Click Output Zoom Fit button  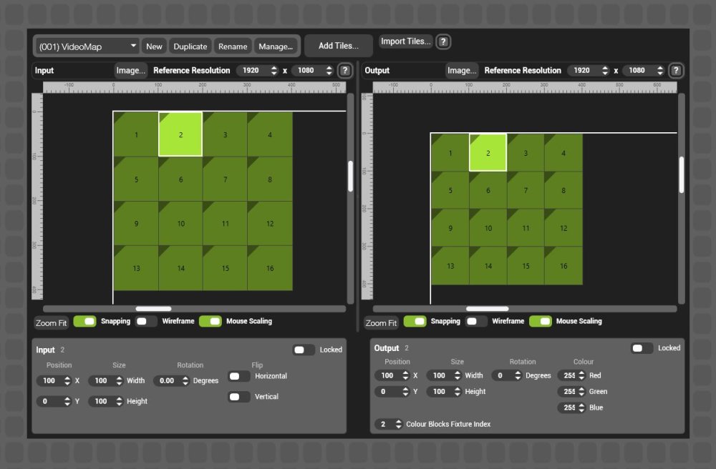(x=381, y=322)
